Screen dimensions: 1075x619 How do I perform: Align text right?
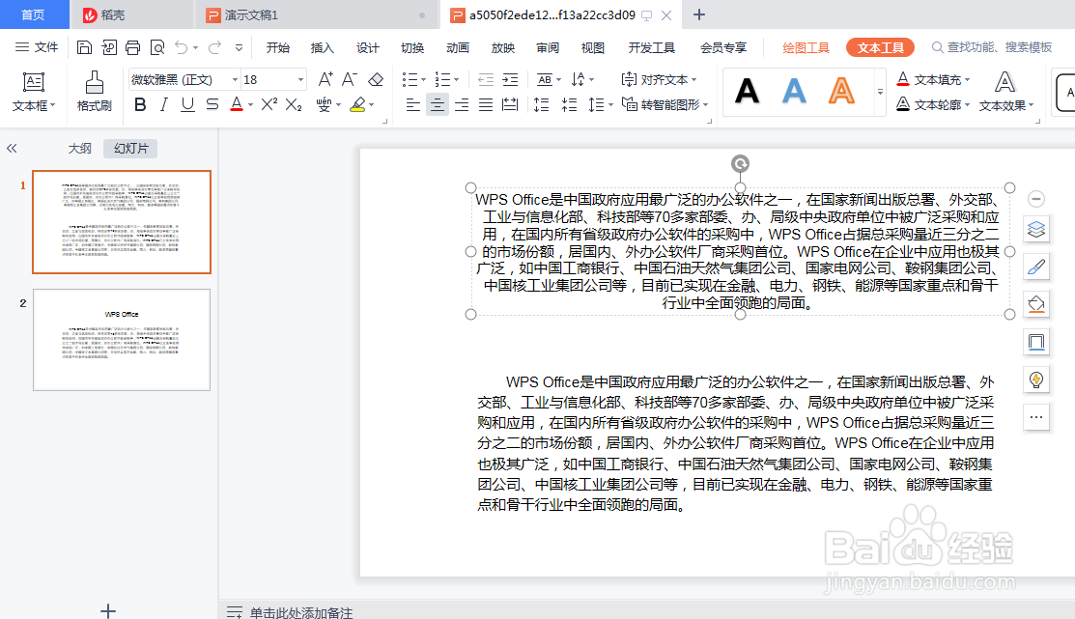pos(462,105)
